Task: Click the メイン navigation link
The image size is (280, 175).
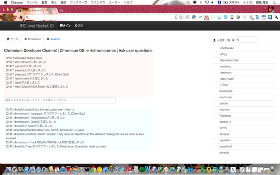Action: click(65, 25)
